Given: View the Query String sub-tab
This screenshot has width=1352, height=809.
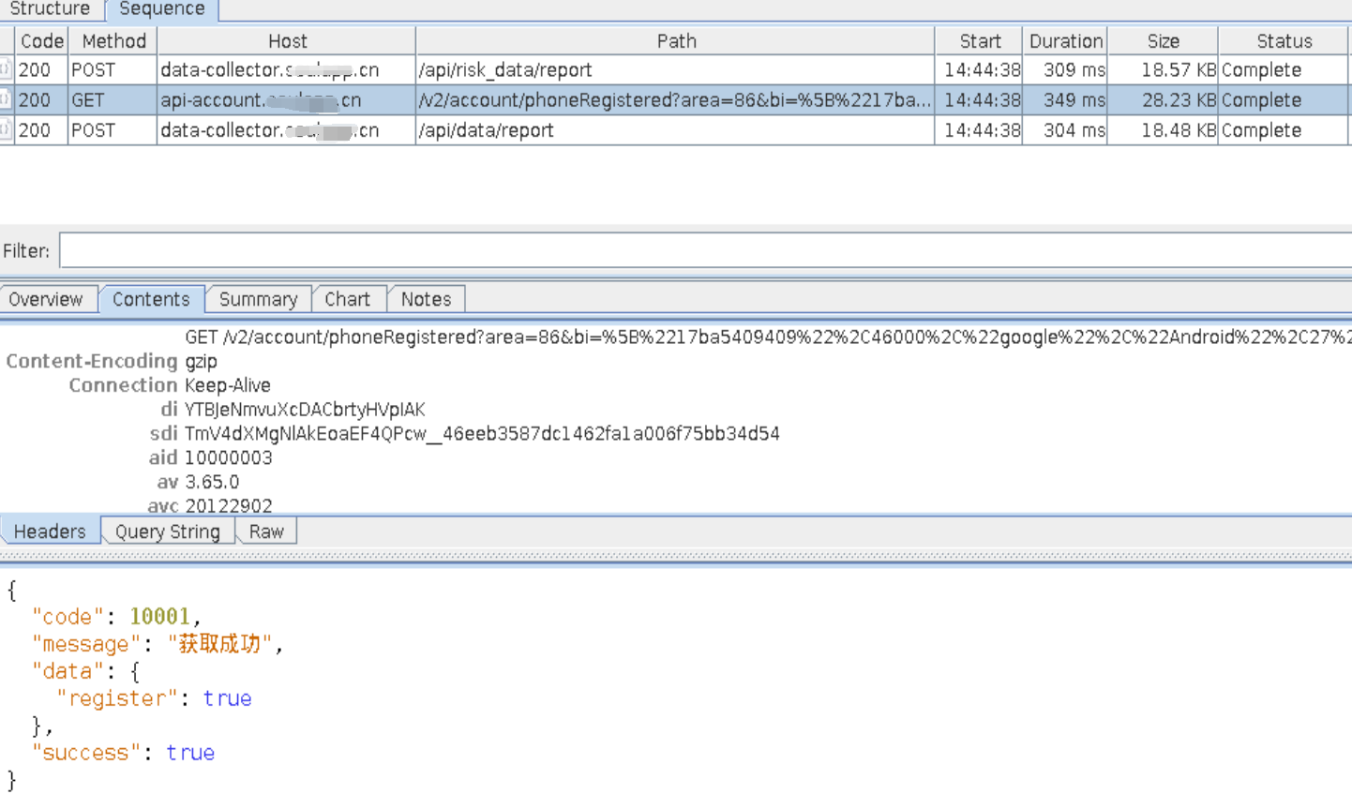Looking at the screenshot, I should coord(168,532).
